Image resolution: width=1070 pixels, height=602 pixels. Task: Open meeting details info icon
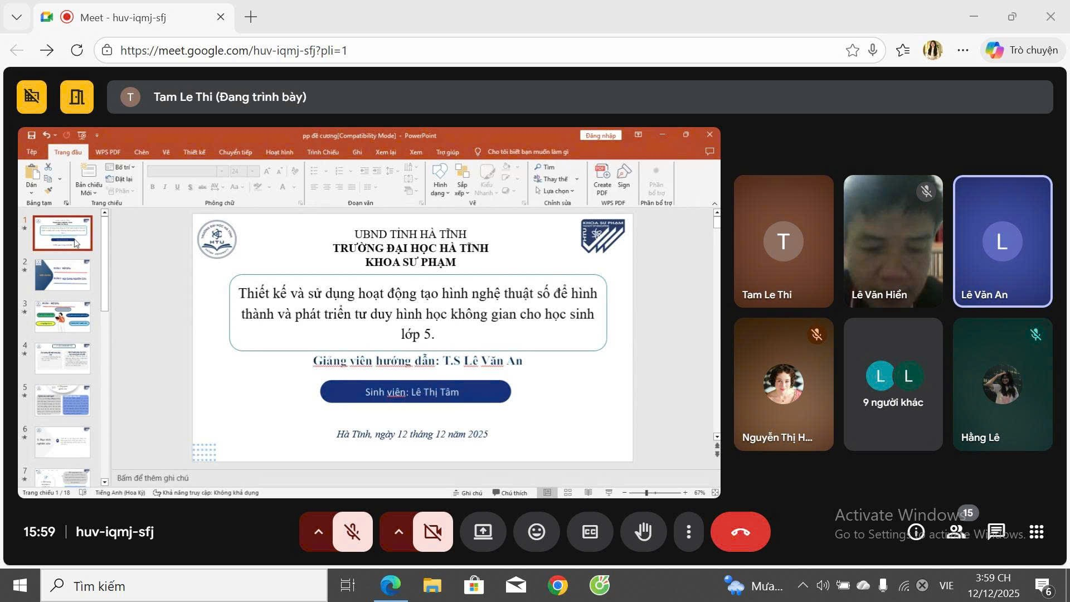[916, 532]
